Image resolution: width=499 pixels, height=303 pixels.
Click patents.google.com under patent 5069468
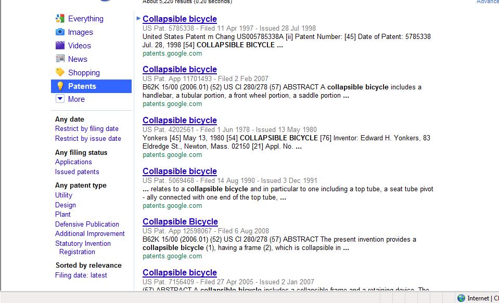tap(172, 206)
